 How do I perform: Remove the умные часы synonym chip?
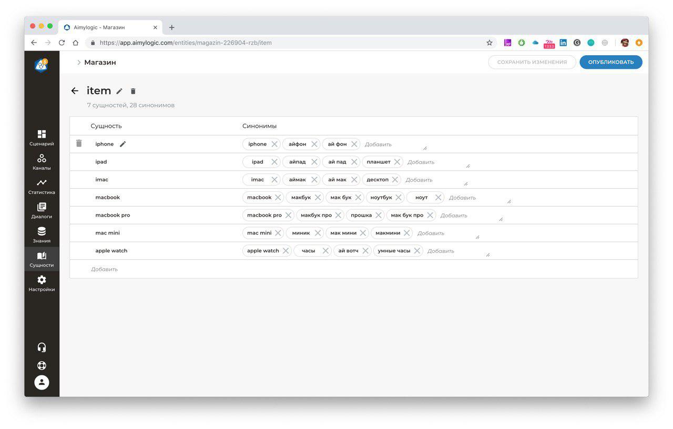[417, 251]
